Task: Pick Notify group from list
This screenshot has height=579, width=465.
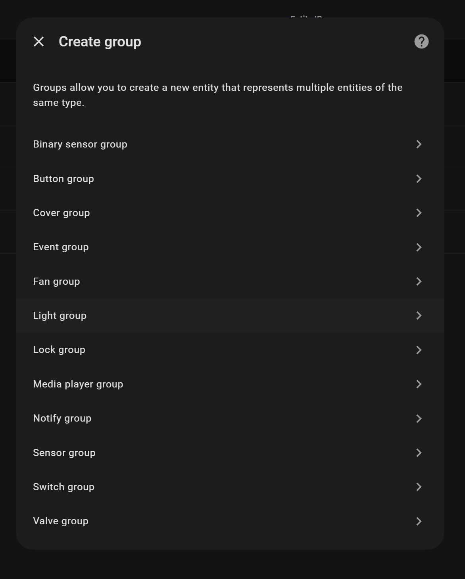Action: point(62,418)
